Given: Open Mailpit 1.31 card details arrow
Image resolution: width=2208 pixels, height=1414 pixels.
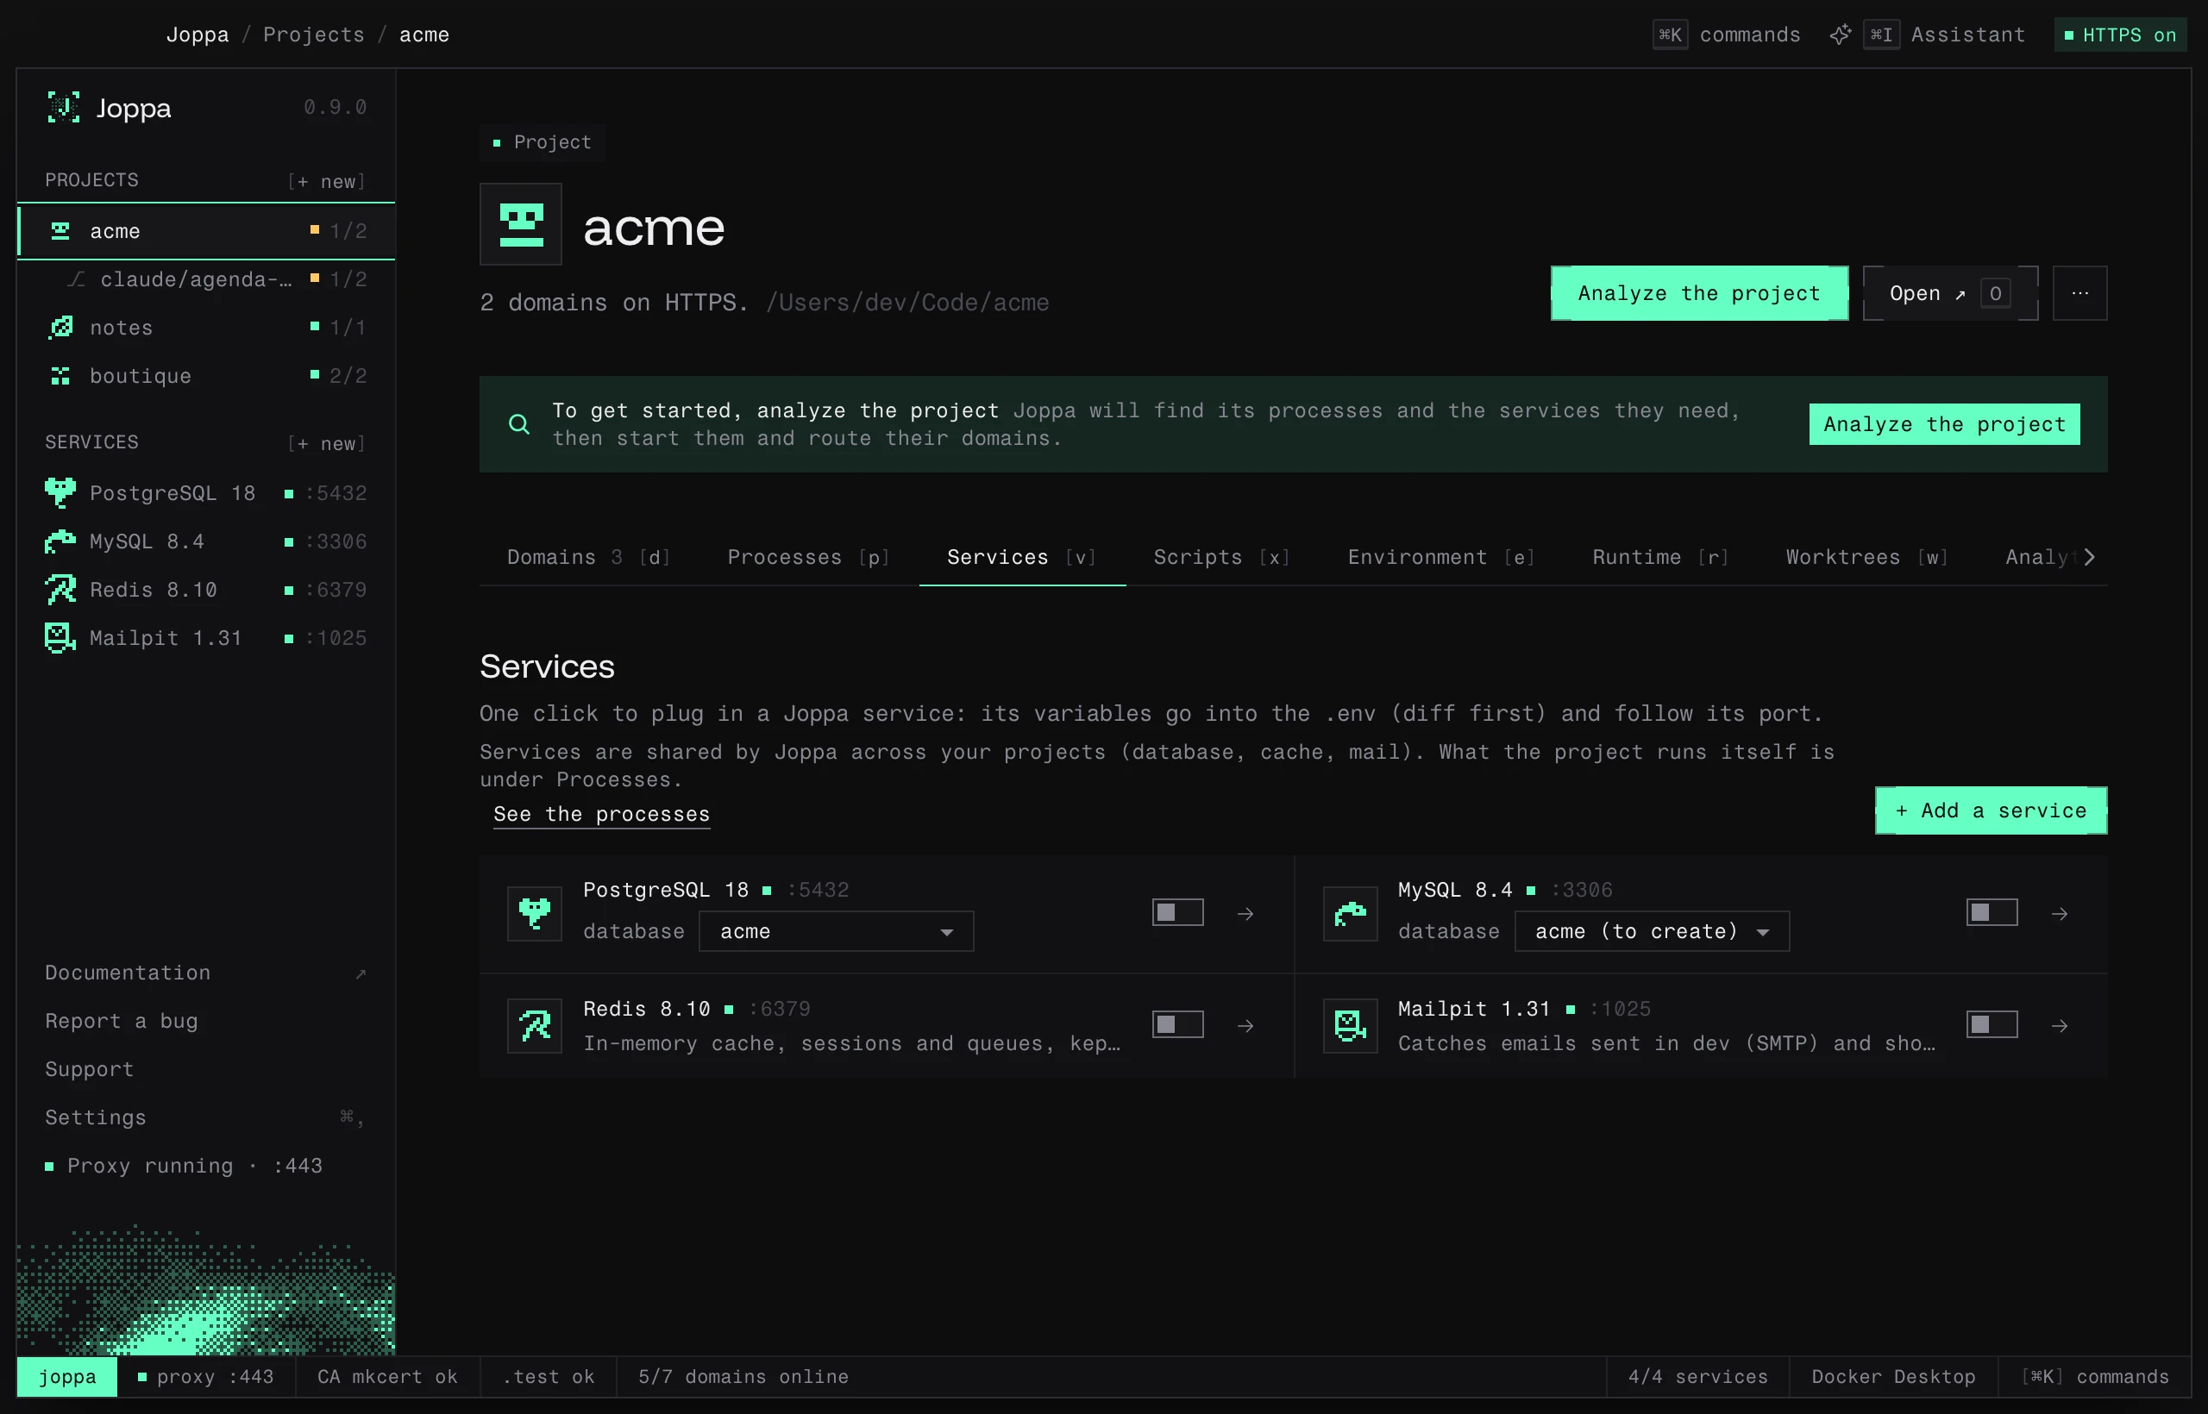Looking at the screenshot, I should coord(2061,1026).
